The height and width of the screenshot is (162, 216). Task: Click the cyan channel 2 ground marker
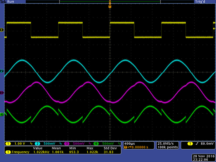click(2, 71)
